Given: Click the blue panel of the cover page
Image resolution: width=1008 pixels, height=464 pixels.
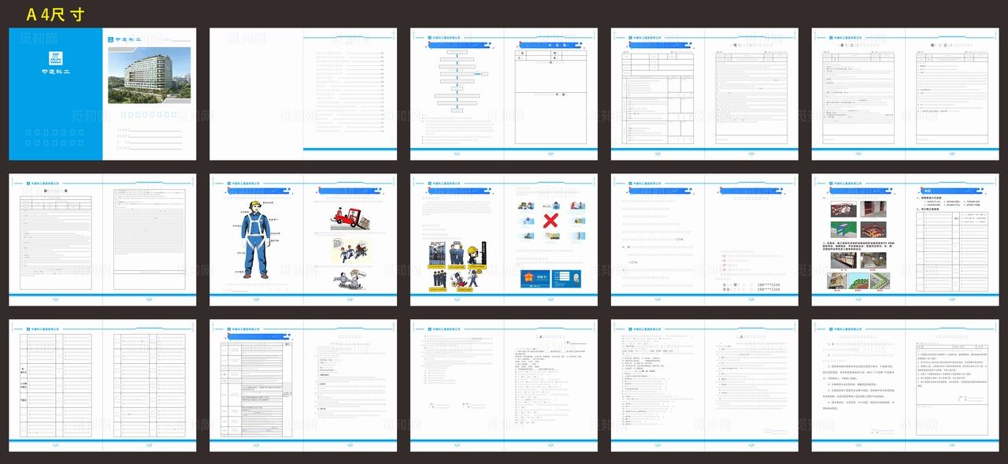Looking at the screenshot, I should (x=55, y=118).
